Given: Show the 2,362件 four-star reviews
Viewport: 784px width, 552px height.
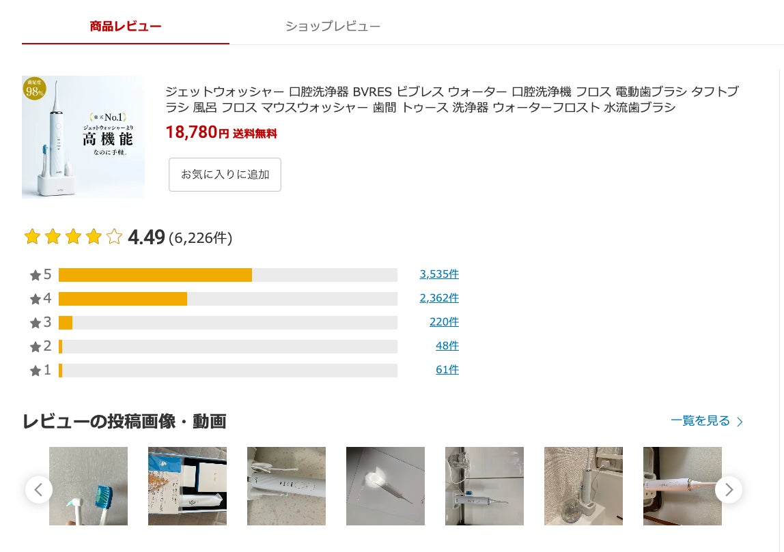Looking at the screenshot, I should pyautogui.click(x=439, y=298).
